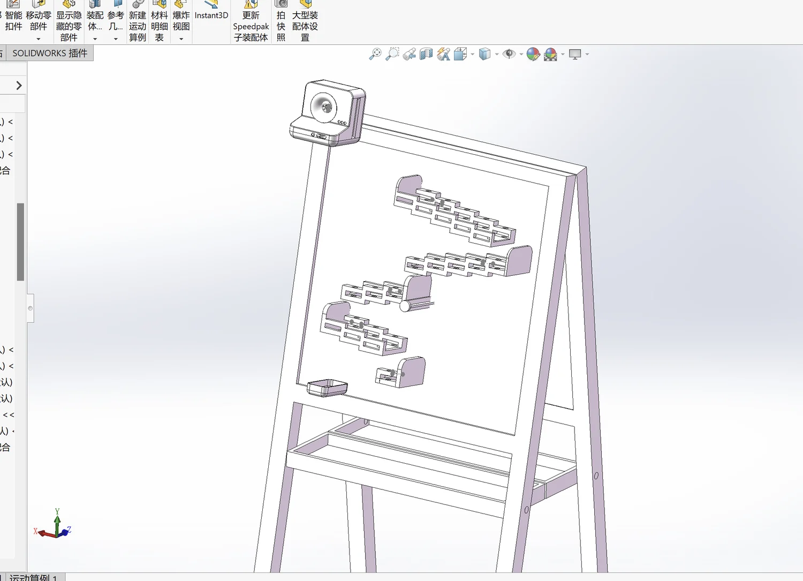Select Zoom to Area tool
The image size is (803, 581).
coord(392,54)
